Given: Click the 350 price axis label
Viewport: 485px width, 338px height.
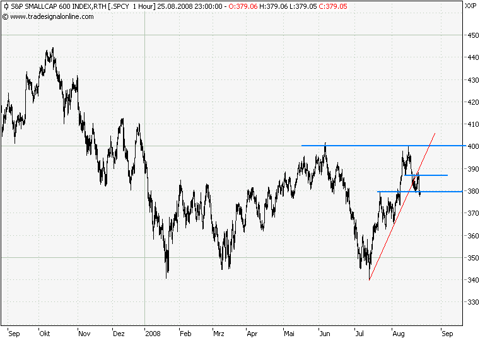Looking at the screenshot, I should [473, 257].
